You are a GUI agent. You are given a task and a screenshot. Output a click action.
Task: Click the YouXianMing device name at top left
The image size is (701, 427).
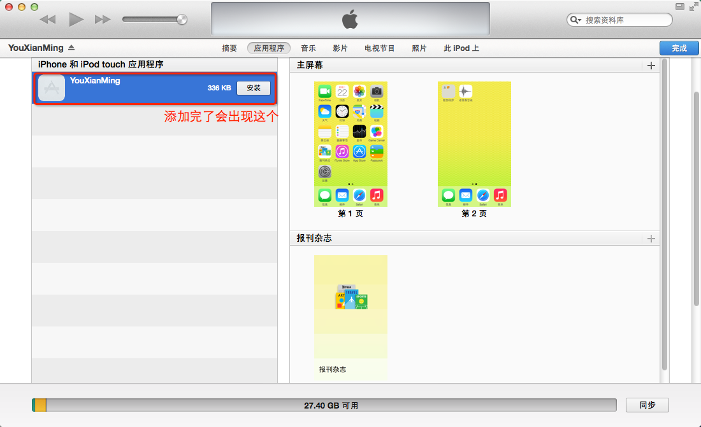tap(36, 47)
